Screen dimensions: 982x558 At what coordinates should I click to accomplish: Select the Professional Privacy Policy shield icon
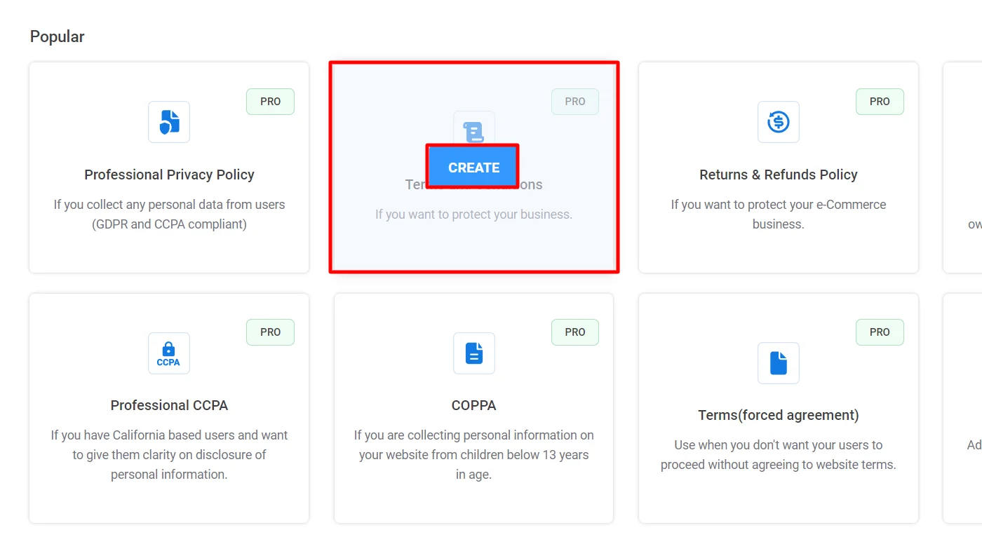[168, 122]
